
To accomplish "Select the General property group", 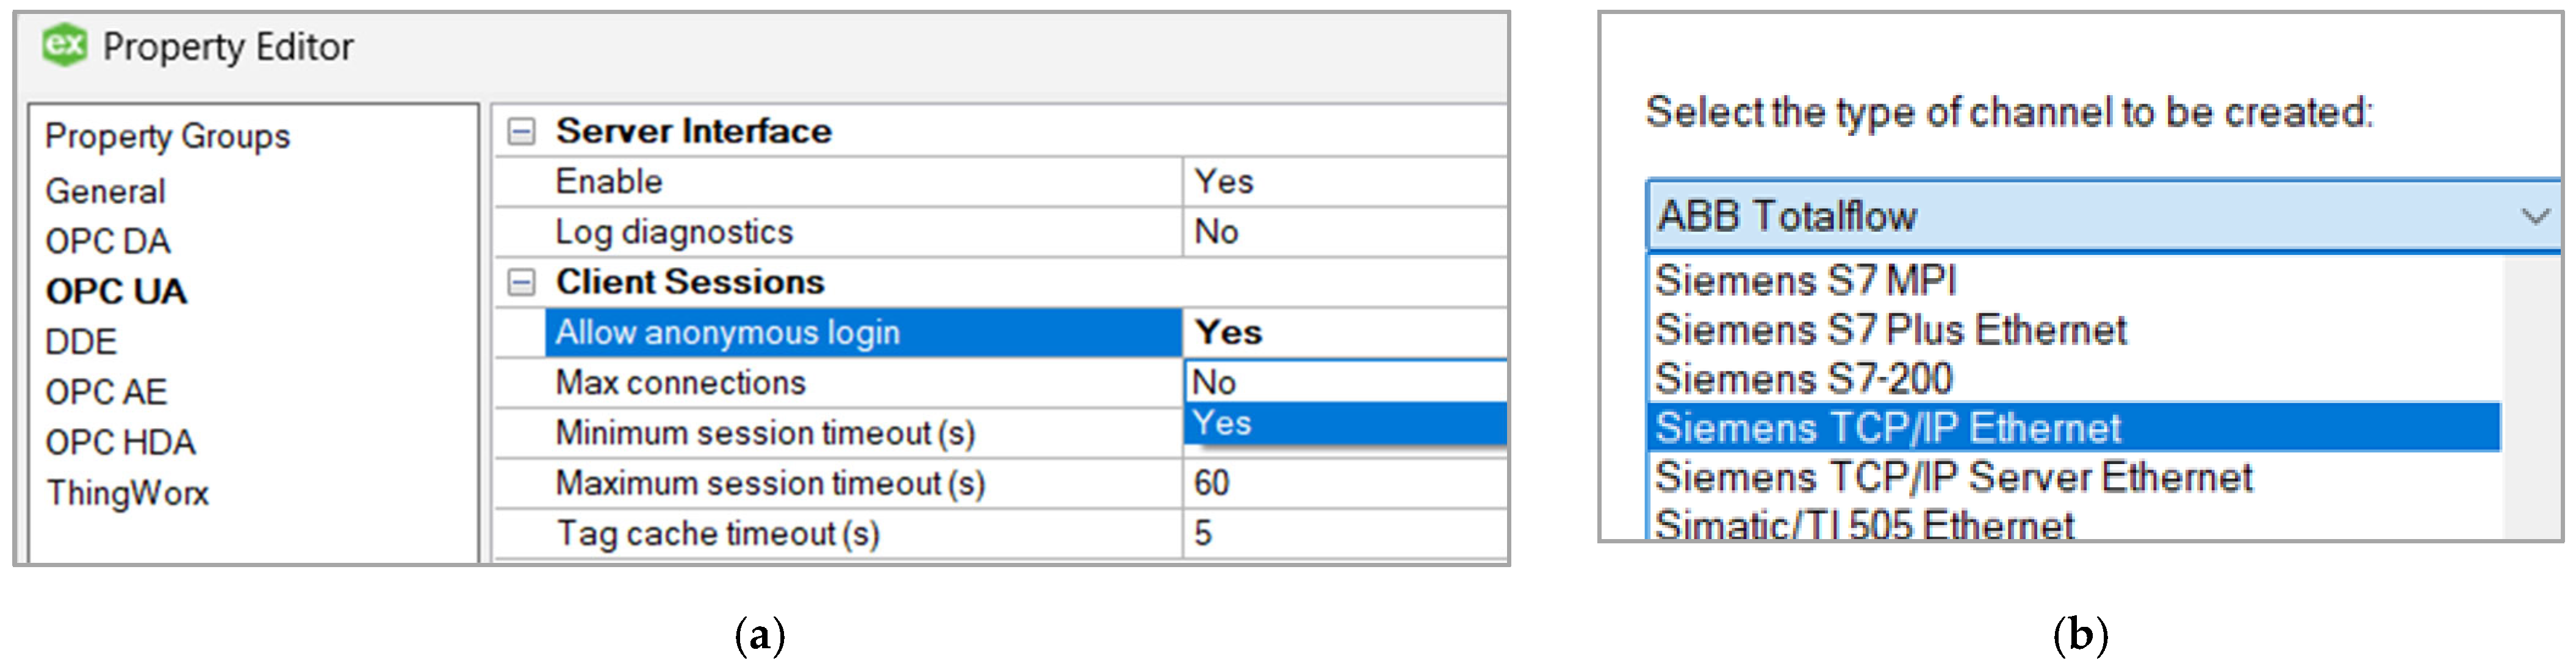I will pyautogui.click(x=105, y=191).
